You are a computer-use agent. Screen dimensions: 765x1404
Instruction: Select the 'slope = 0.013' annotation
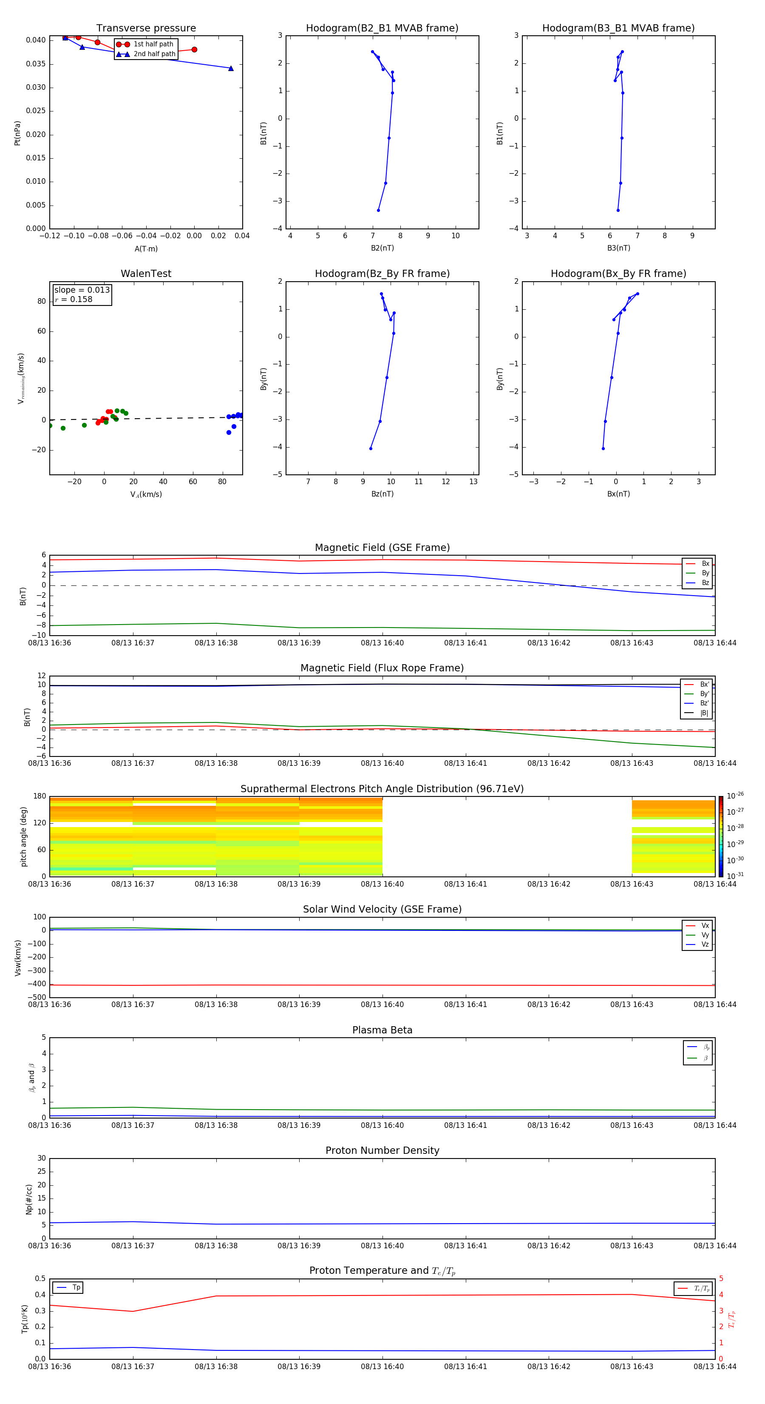82,290
